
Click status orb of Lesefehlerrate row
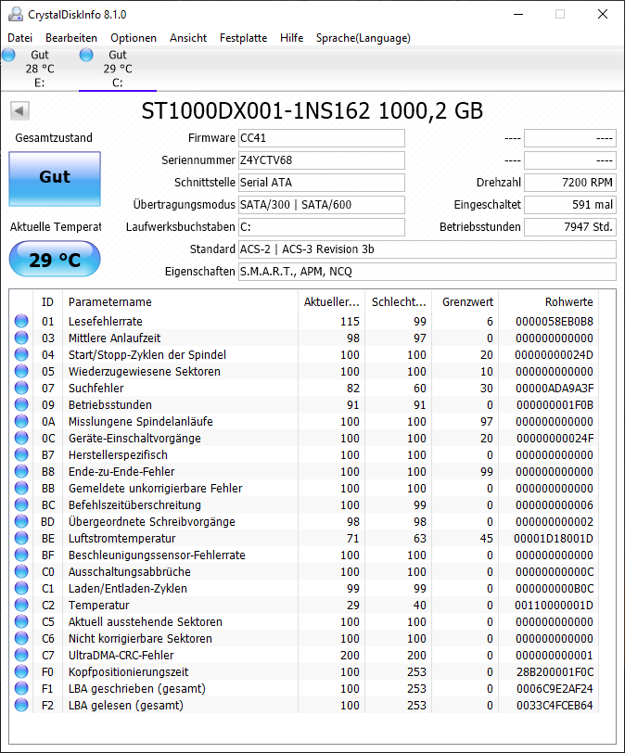[x=21, y=321]
